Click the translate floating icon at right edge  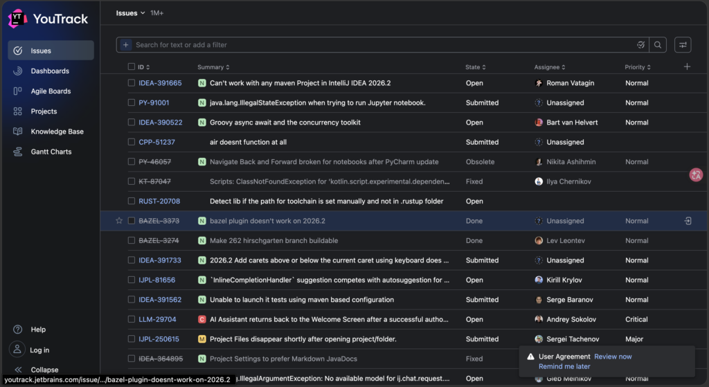(696, 175)
